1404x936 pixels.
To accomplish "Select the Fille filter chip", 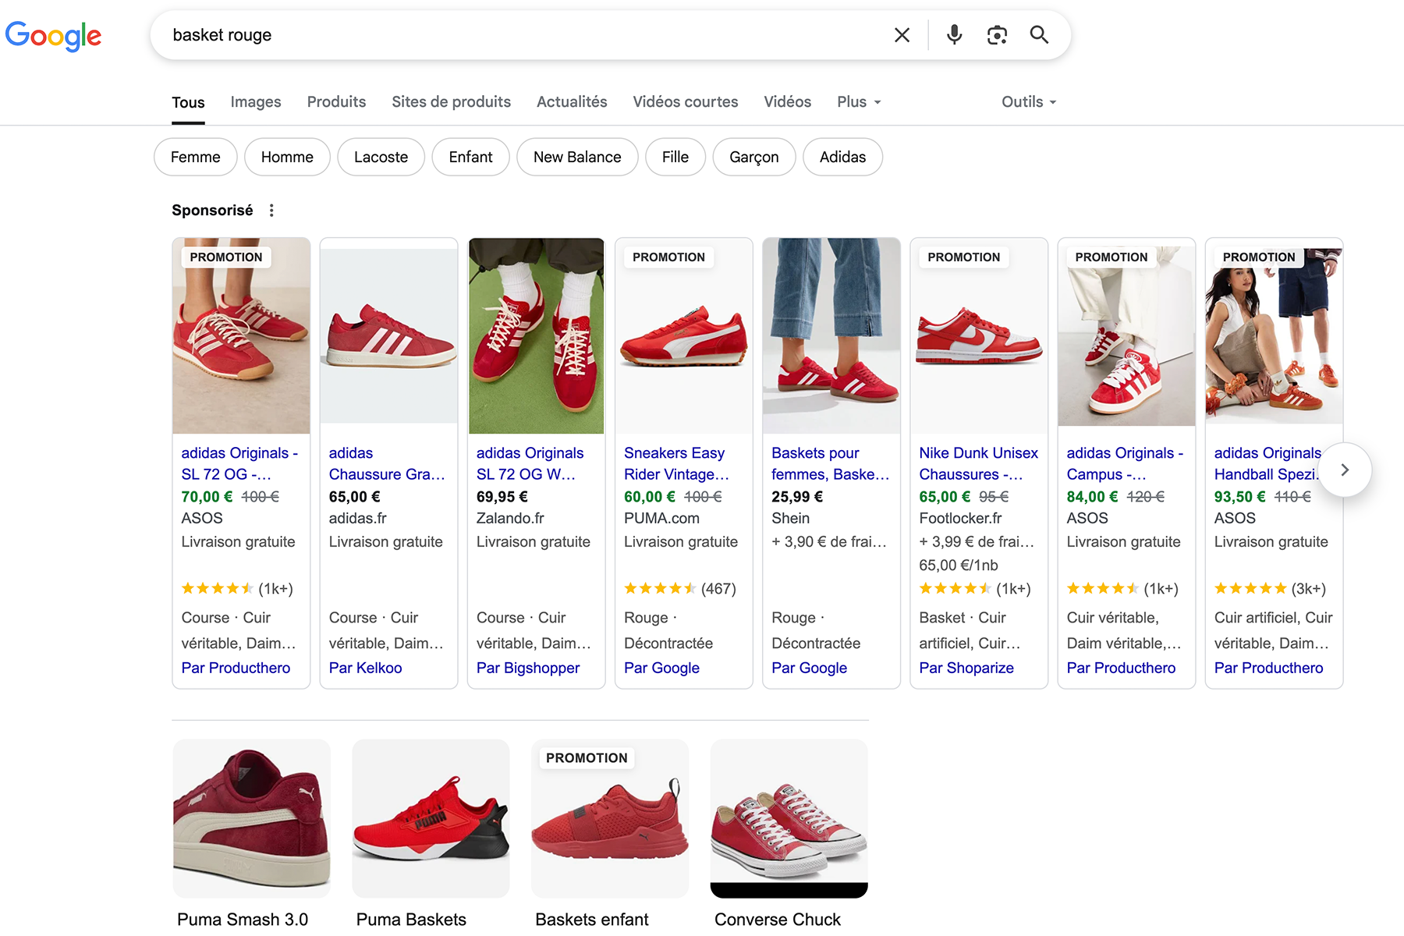I will click(675, 158).
